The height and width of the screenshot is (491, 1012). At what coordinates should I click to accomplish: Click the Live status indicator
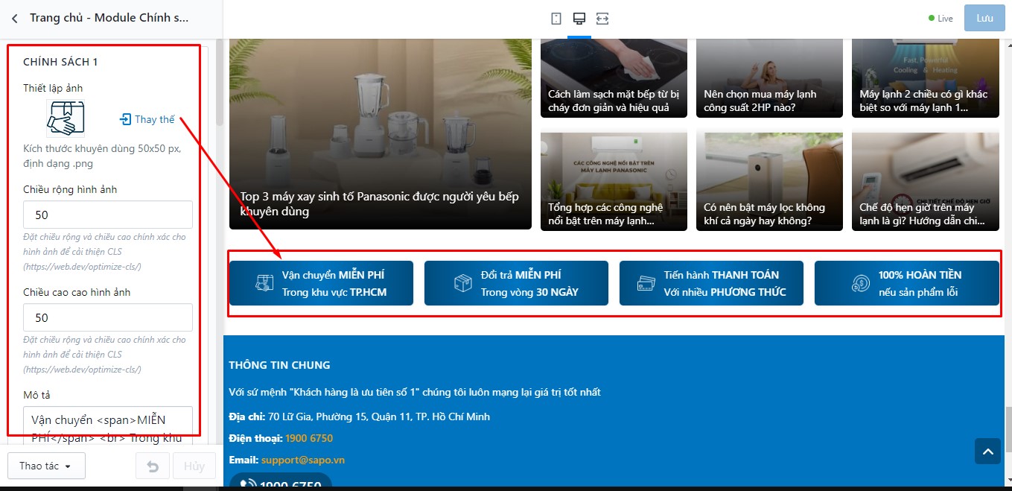pyautogui.click(x=941, y=19)
